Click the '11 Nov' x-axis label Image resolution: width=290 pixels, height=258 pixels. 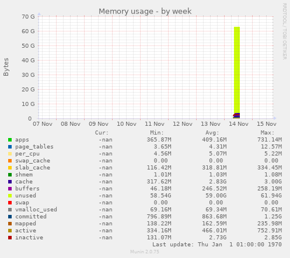coord(155,124)
